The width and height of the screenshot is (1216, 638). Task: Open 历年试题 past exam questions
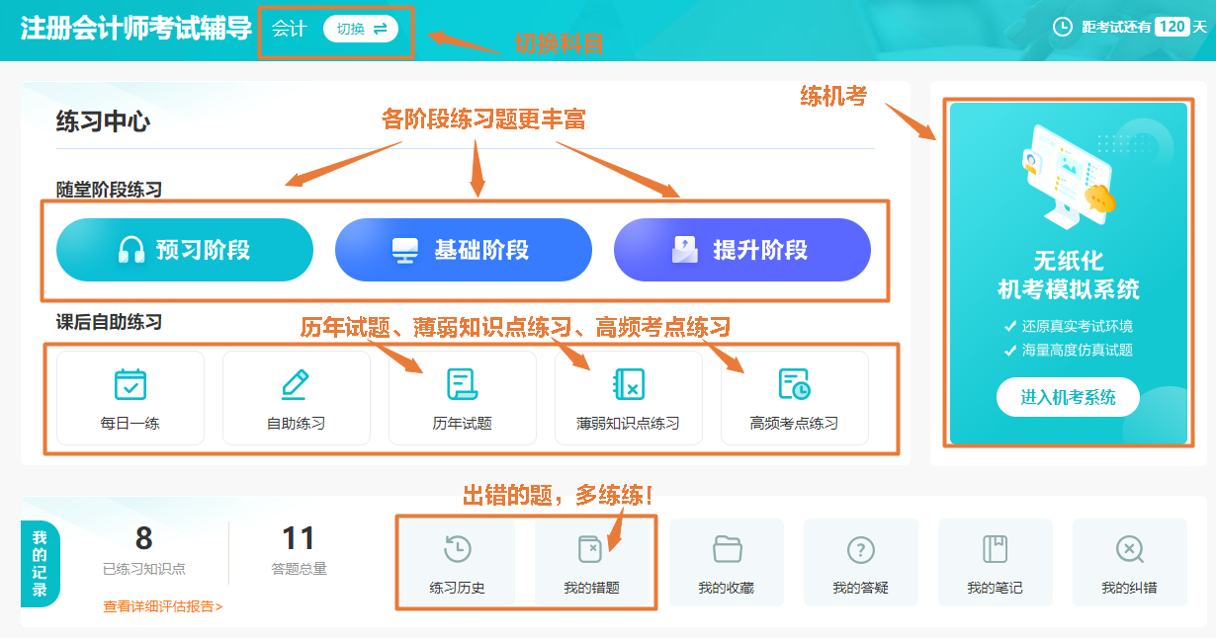tap(463, 397)
